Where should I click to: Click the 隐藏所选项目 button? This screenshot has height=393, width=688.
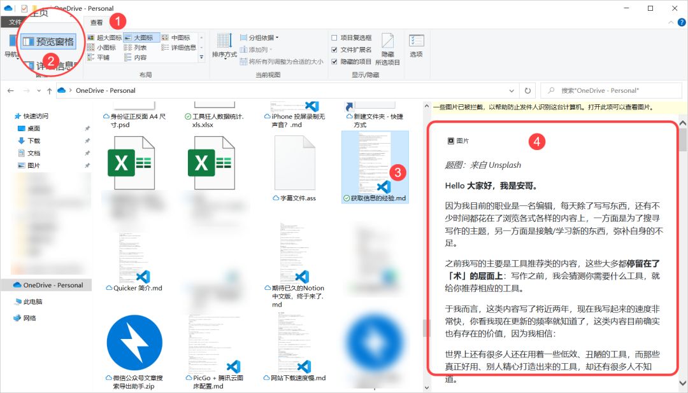387,50
